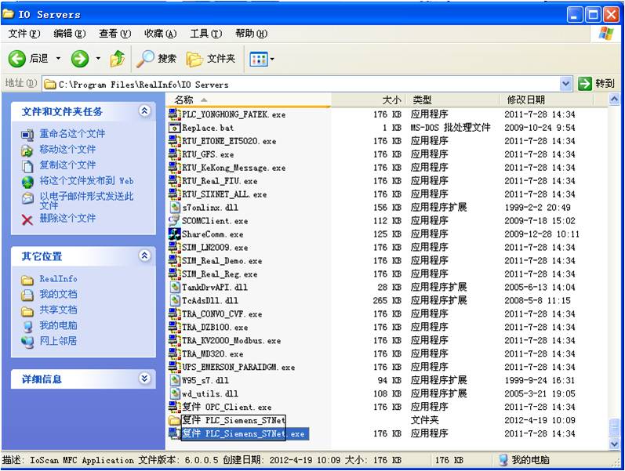Open the RealInfo link in Other Places
Viewport: 625px width, 471px height.
click(x=58, y=279)
